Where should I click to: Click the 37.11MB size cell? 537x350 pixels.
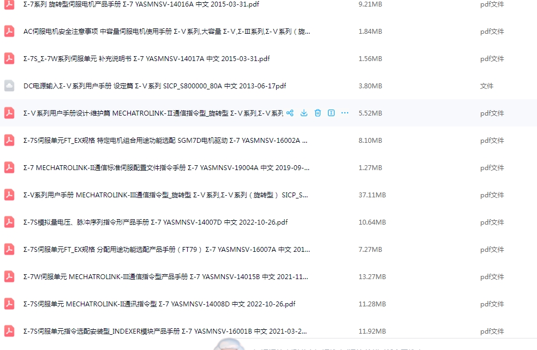(372, 195)
